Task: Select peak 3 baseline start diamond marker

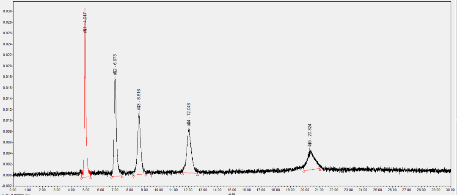Action: 133,176
